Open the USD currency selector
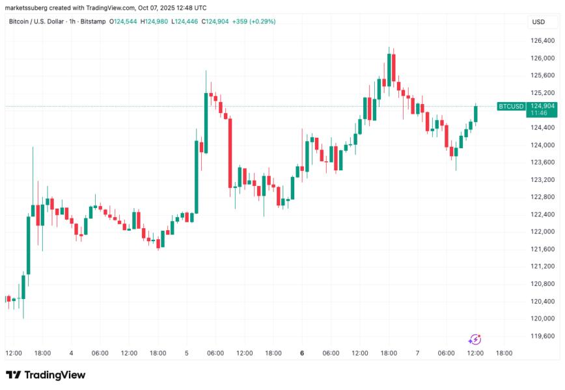 coord(539,22)
